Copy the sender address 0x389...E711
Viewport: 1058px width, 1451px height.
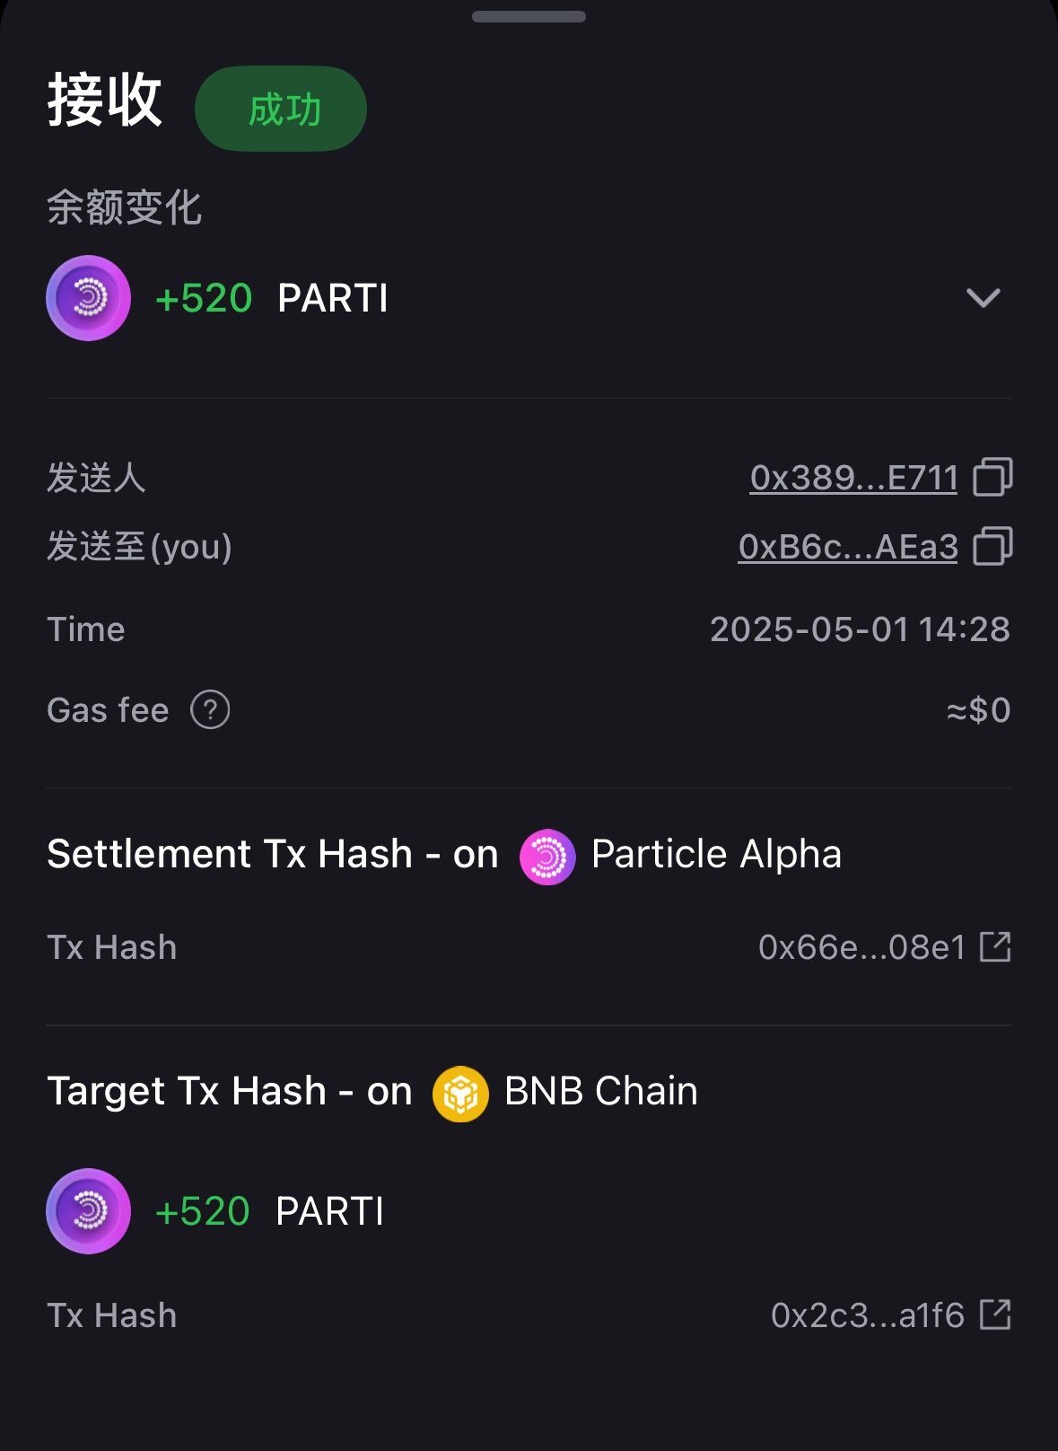click(992, 477)
